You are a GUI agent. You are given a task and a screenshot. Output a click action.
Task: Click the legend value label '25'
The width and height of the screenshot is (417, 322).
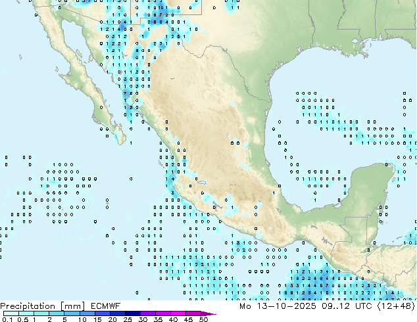(x=128, y=319)
